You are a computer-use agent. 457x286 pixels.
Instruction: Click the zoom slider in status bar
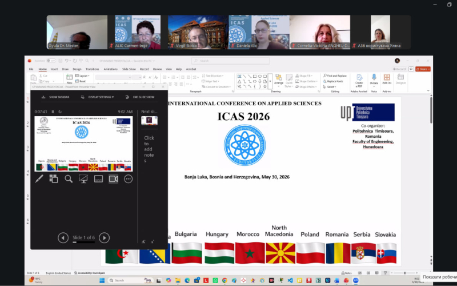pyautogui.click(x=404, y=273)
